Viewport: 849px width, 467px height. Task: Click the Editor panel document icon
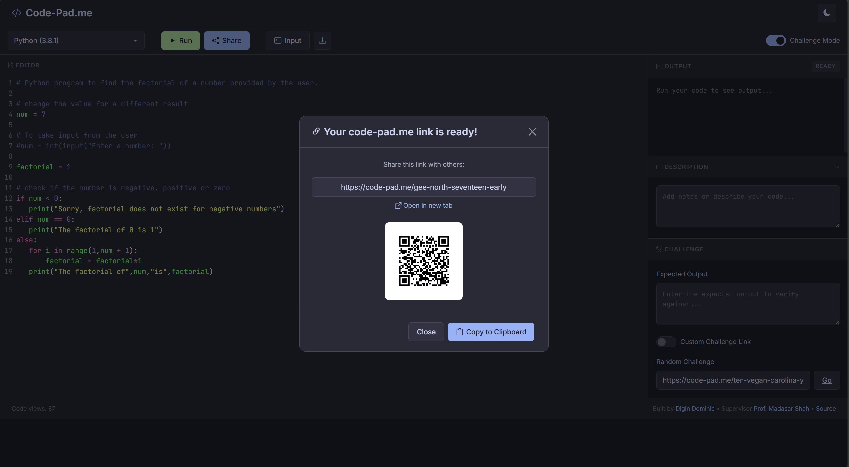[x=10, y=65]
